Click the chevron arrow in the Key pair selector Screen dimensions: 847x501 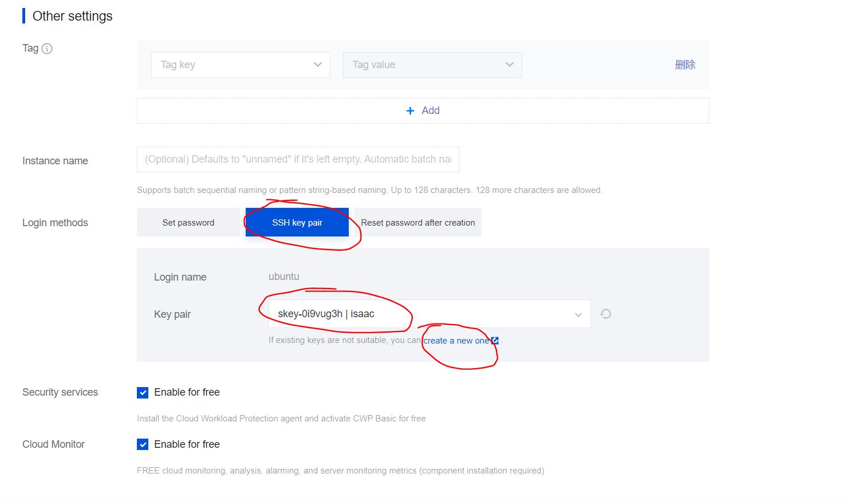click(578, 314)
